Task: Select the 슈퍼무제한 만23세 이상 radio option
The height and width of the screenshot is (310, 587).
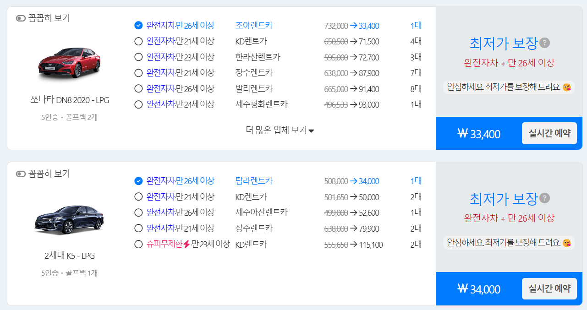Action: click(138, 245)
